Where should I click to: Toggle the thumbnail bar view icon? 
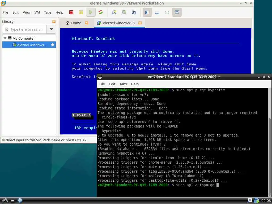(x=157, y=12)
